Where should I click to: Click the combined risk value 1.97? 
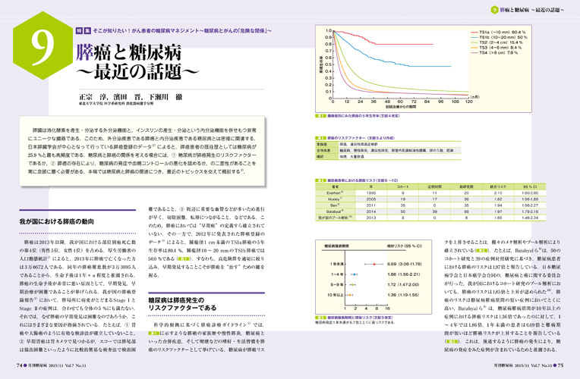(498, 211)
